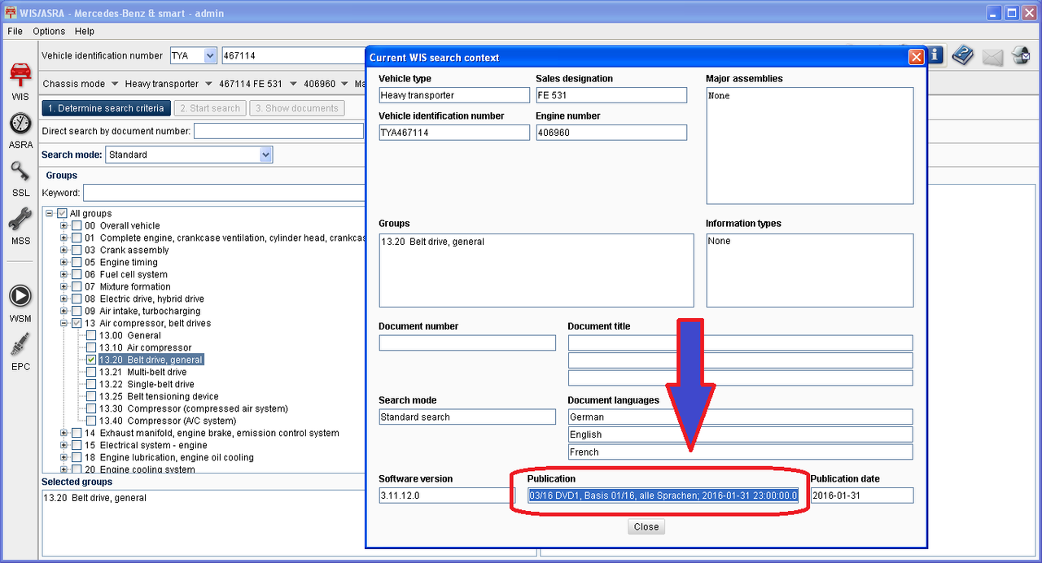The height and width of the screenshot is (563, 1042).
Task: Click the Sales designation field FE 531
Action: (611, 95)
